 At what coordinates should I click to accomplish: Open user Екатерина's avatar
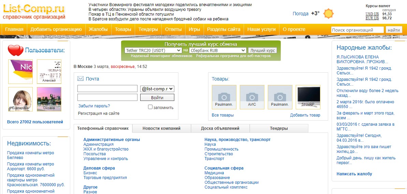(20, 99)
